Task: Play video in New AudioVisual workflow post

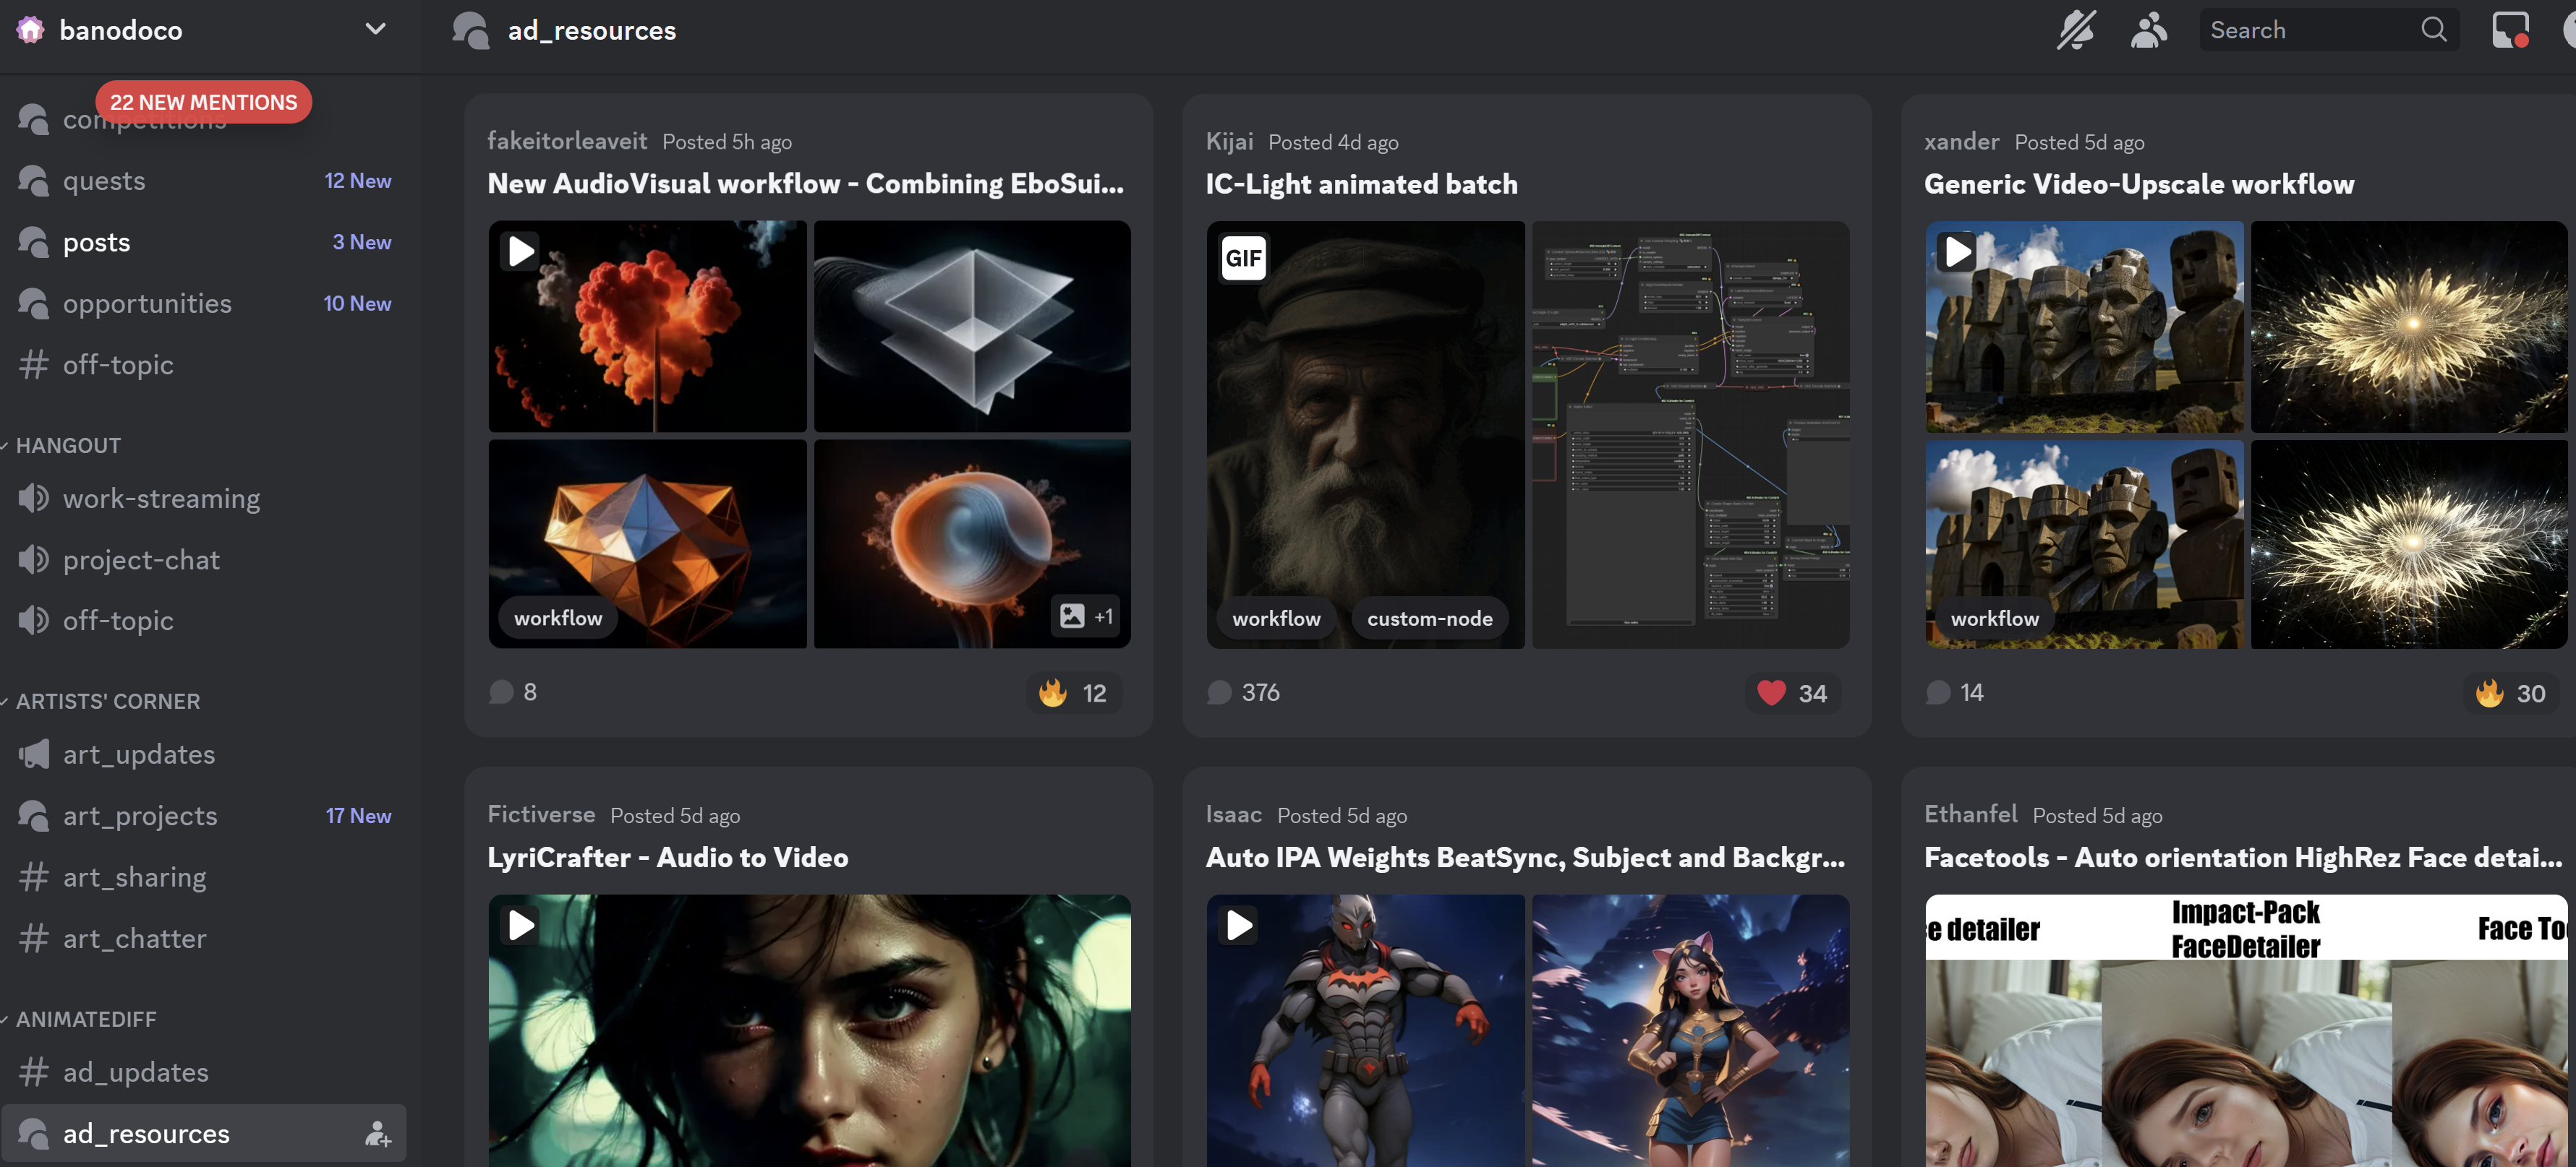Action: tap(521, 251)
